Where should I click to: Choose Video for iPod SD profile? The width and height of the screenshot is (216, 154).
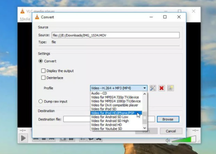pos(116,109)
